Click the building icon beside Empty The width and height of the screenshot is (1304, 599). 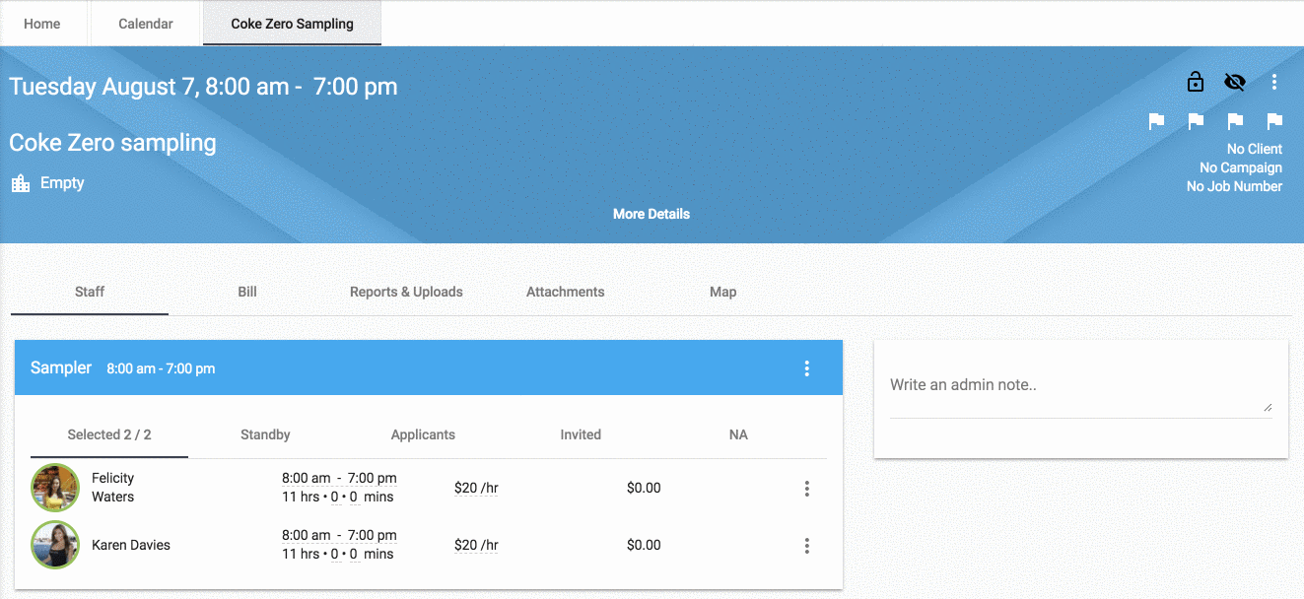[21, 183]
